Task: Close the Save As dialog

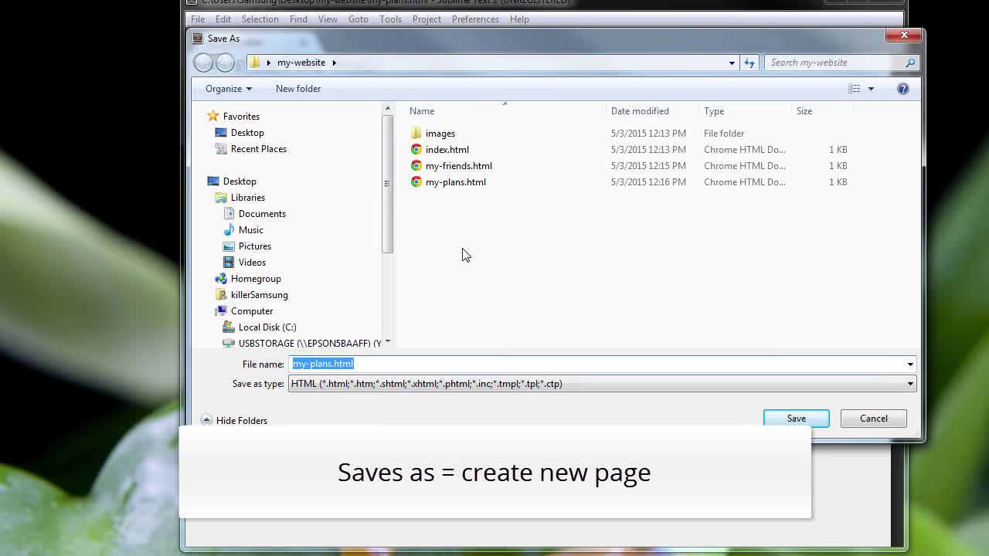Action: click(x=904, y=36)
